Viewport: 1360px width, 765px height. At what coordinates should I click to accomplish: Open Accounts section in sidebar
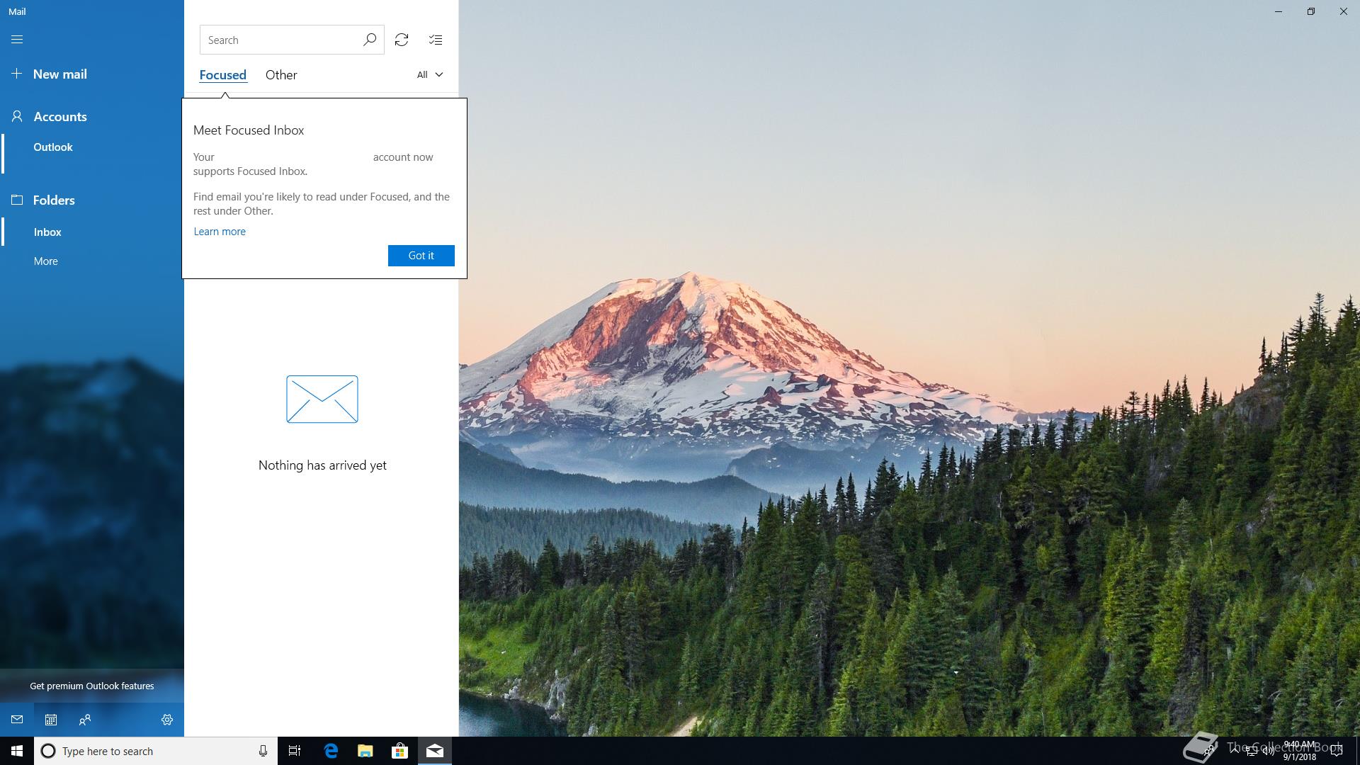pos(59,116)
